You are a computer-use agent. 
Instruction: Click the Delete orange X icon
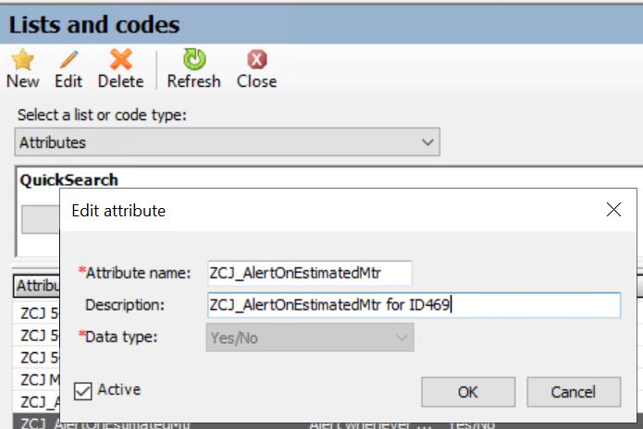pos(121,59)
